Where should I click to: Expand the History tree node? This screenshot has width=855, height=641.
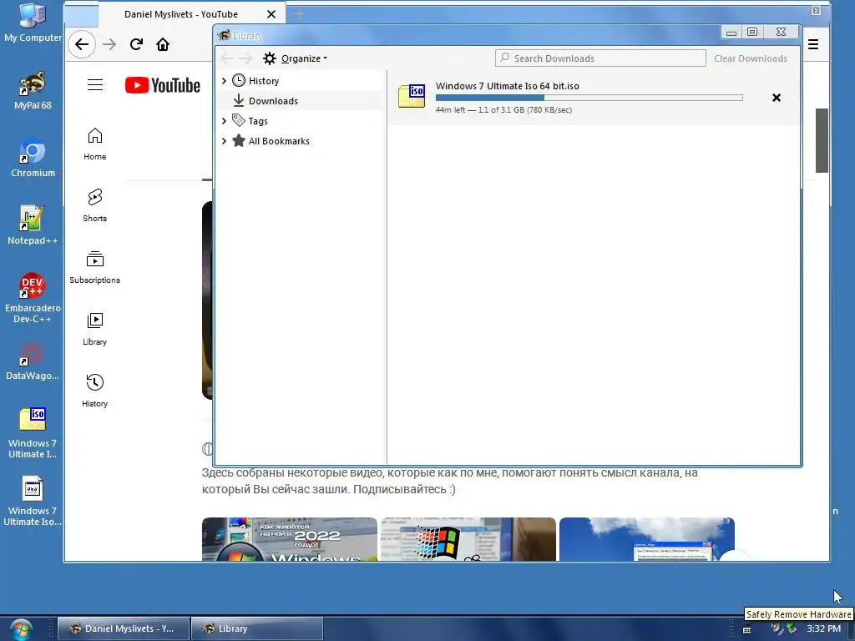pyautogui.click(x=224, y=81)
